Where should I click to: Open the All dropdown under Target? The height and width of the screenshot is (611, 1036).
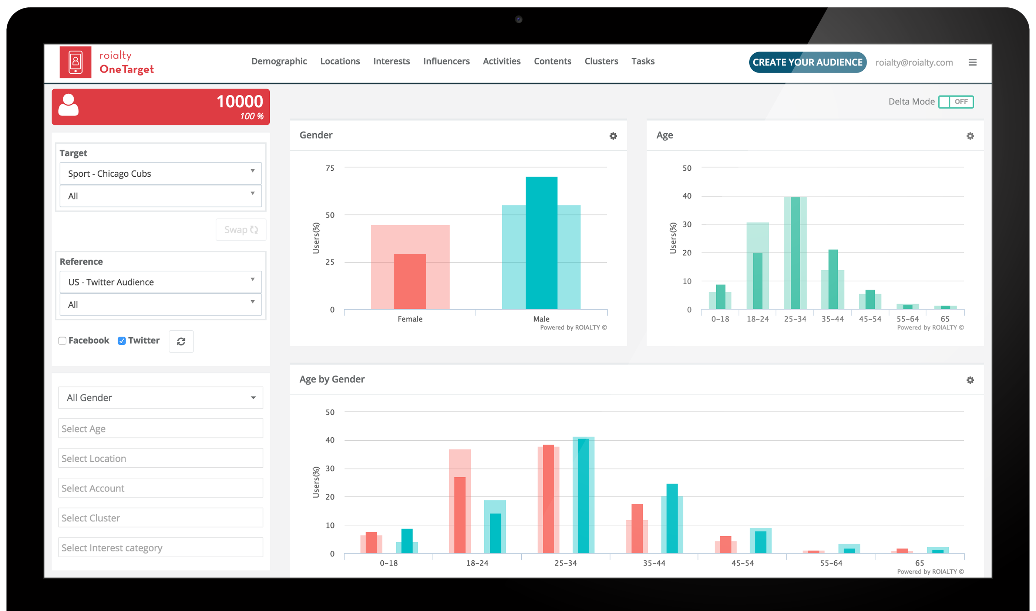point(161,196)
